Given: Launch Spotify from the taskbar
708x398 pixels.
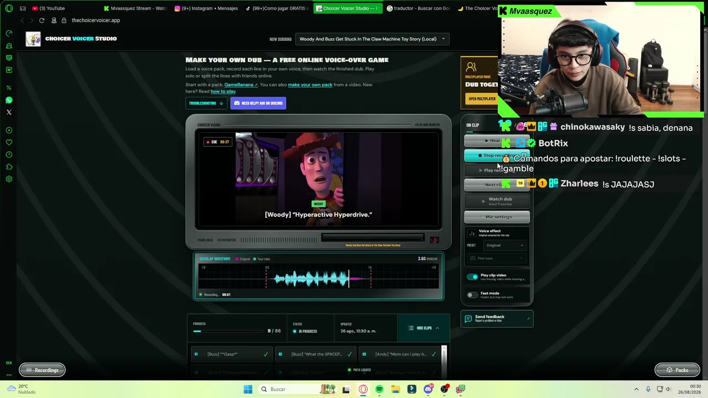Looking at the screenshot, I should [x=379, y=389].
